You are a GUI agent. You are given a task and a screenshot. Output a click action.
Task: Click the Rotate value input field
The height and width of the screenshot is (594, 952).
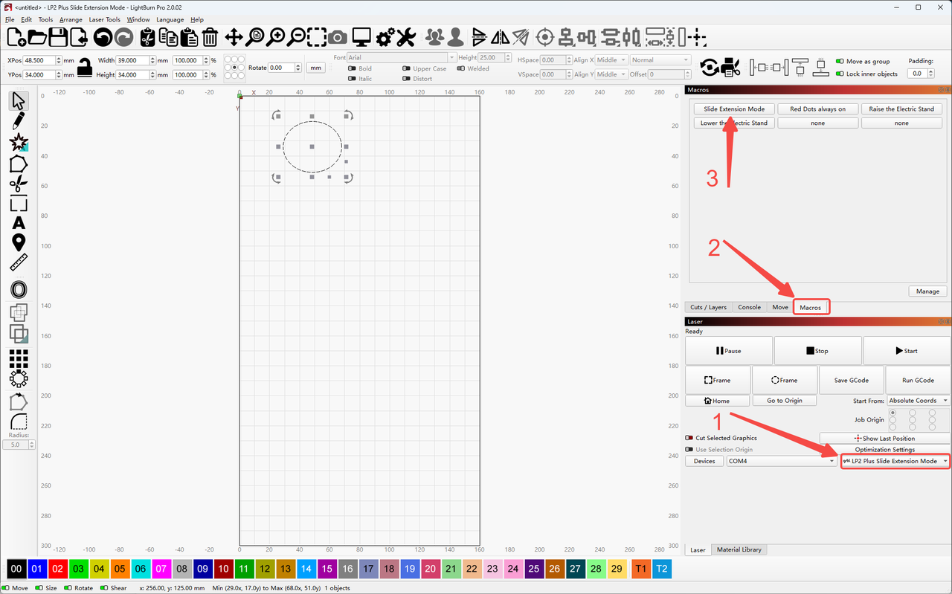[281, 68]
